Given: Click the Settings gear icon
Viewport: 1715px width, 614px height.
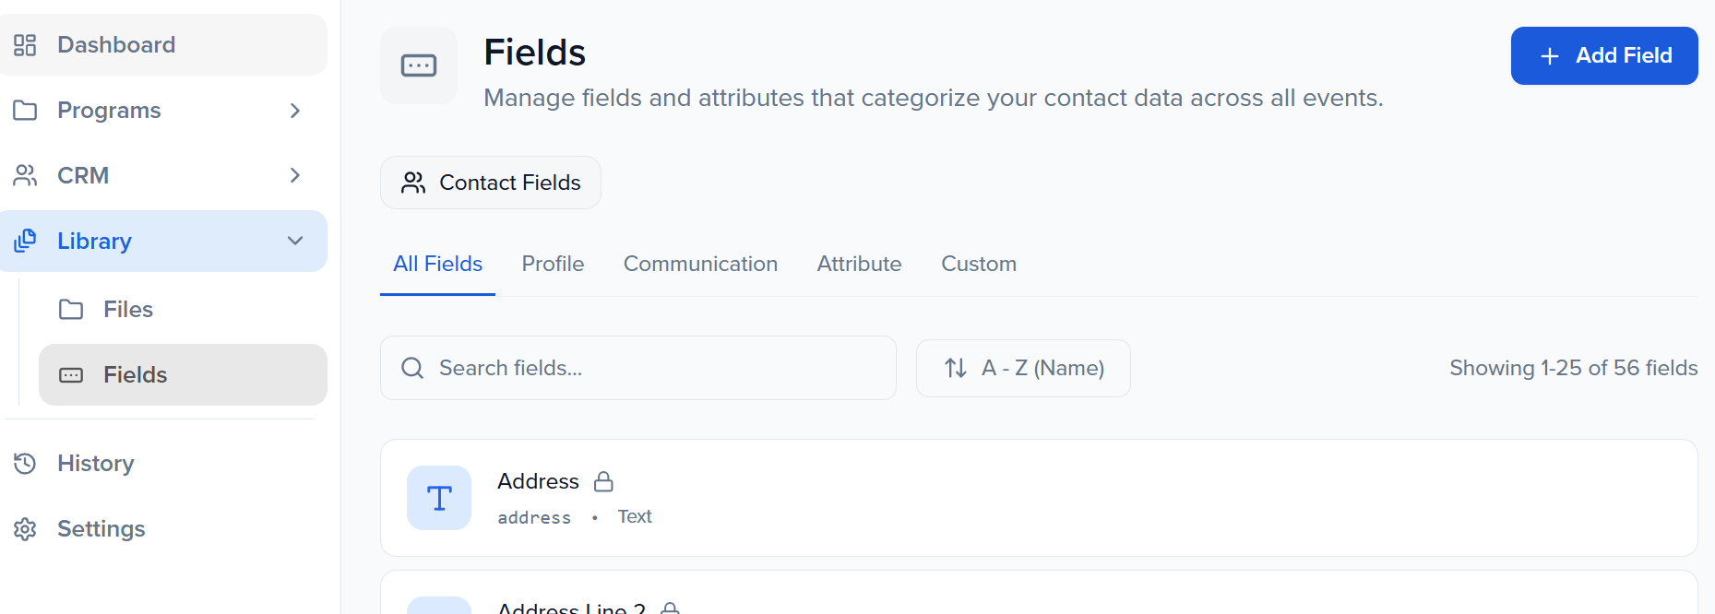Looking at the screenshot, I should click(25, 528).
